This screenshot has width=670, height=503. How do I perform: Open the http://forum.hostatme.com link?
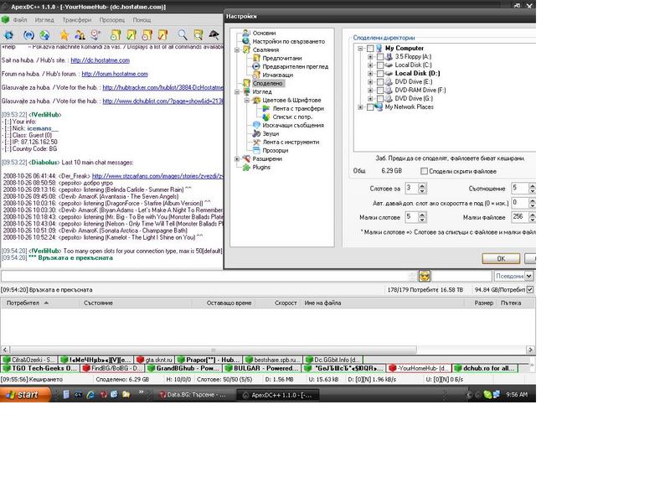(x=115, y=74)
